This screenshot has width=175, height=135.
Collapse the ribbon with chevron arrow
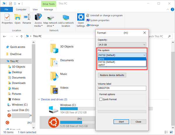point(168,10)
